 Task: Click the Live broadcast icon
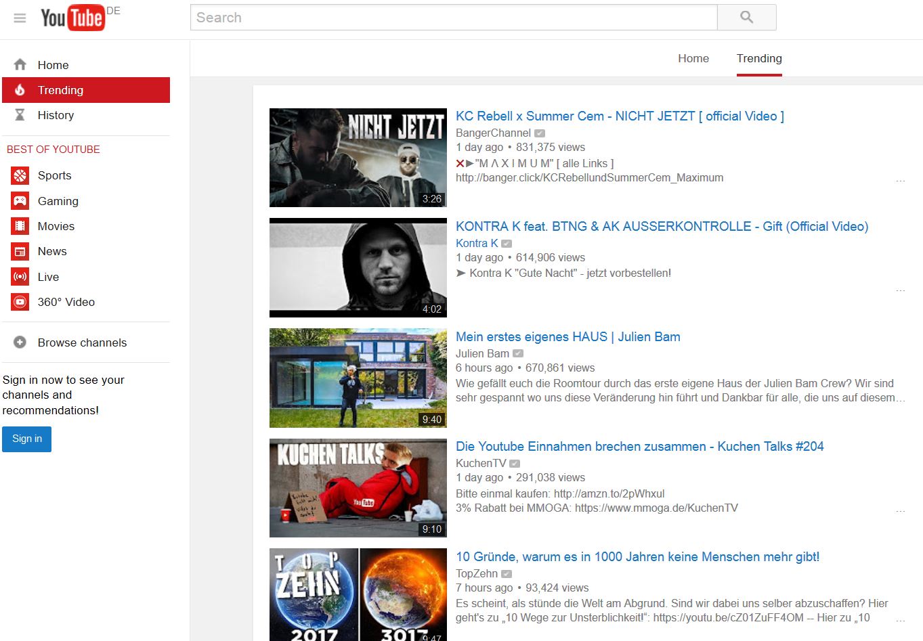tap(20, 277)
